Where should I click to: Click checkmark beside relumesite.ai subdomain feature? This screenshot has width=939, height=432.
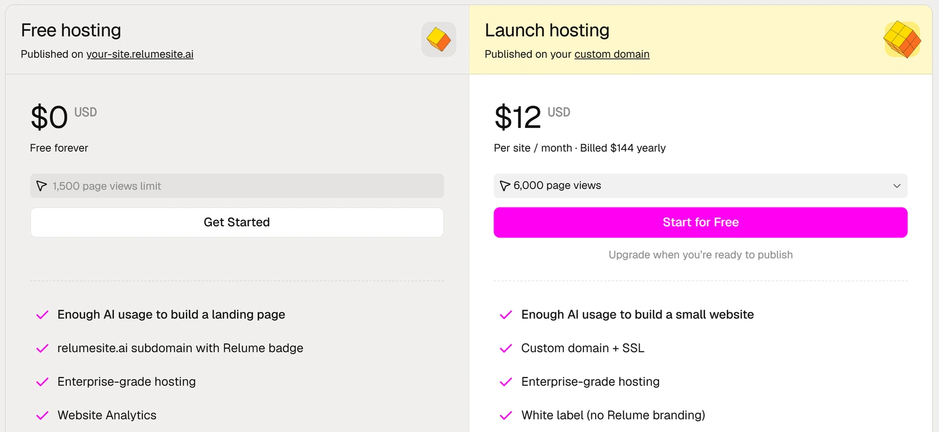pos(42,348)
